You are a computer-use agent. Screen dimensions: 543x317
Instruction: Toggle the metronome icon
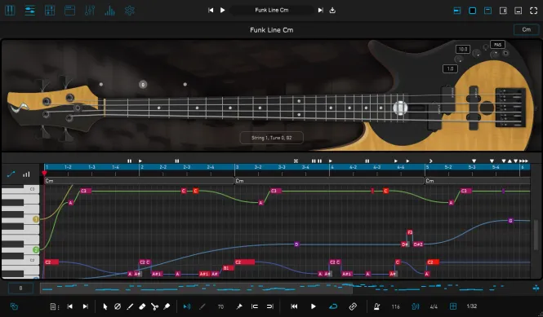click(376, 306)
